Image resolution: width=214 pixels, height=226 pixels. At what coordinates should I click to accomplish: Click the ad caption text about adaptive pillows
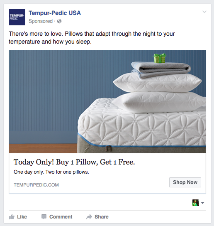92,38
